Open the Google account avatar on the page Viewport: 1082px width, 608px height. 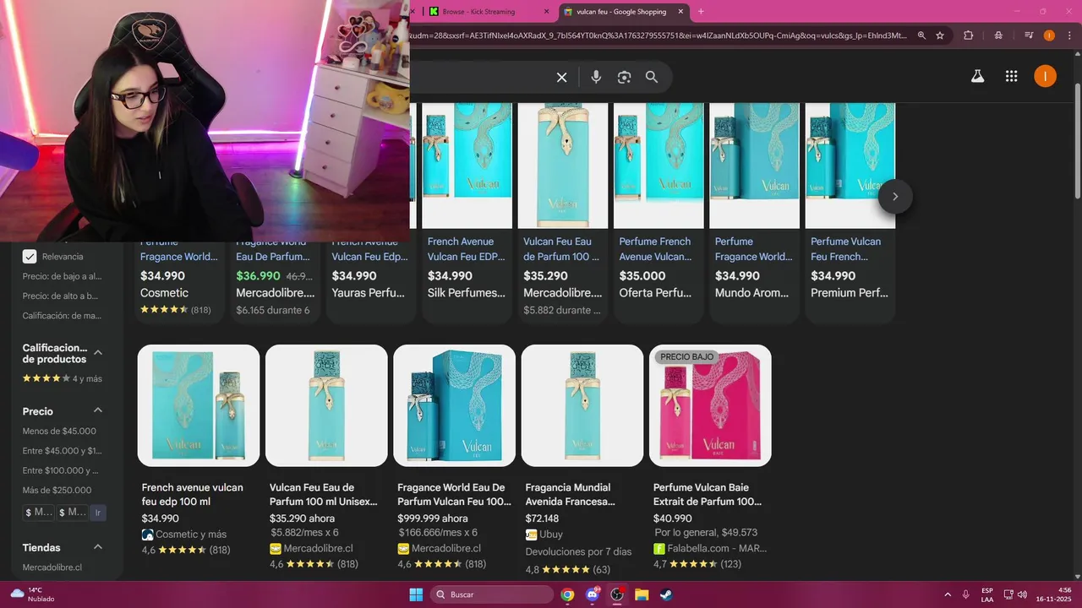point(1045,77)
